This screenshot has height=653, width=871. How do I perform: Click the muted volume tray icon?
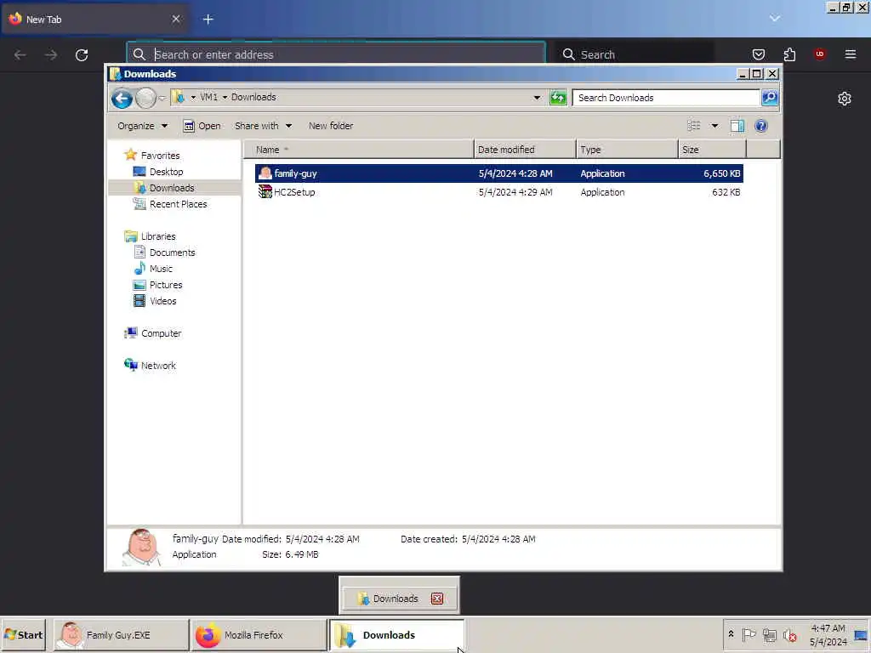(x=789, y=634)
